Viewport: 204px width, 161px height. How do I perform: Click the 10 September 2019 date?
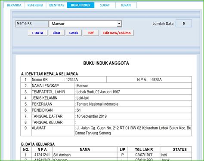[x=92, y=116]
